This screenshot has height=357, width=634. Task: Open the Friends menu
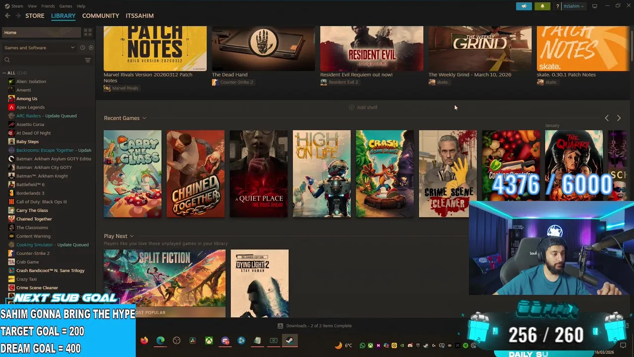(48, 6)
